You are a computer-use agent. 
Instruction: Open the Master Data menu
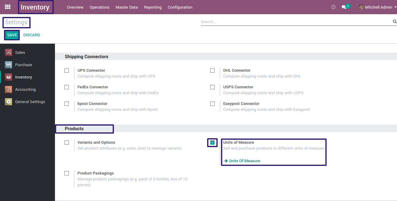click(x=127, y=7)
